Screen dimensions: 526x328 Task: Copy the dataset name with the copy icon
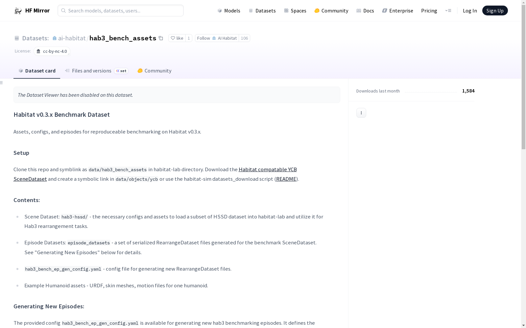[x=161, y=38]
